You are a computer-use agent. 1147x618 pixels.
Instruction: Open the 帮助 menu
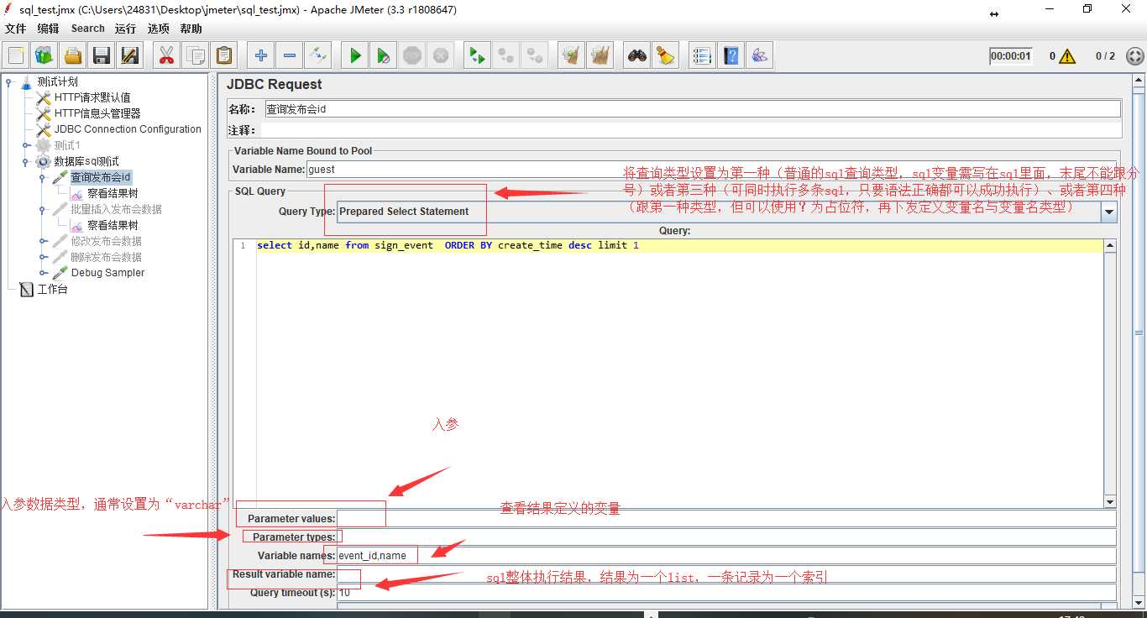point(191,29)
